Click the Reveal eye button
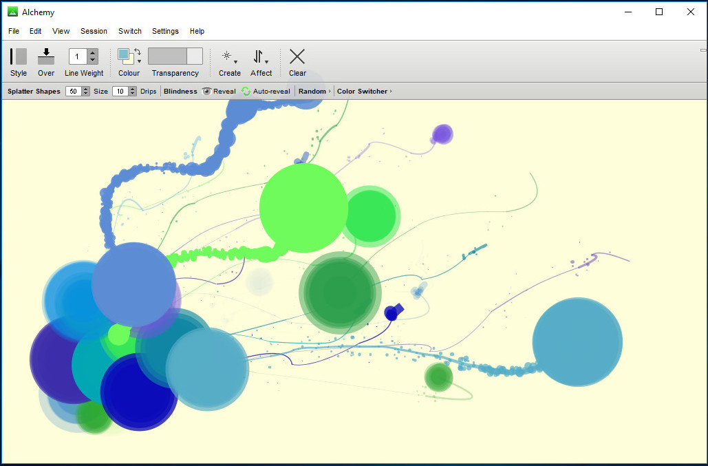The height and width of the screenshot is (466, 708). click(219, 92)
